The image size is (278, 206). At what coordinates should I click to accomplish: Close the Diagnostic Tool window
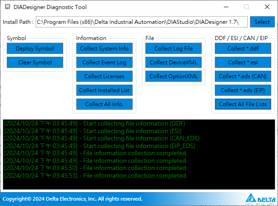267,7
